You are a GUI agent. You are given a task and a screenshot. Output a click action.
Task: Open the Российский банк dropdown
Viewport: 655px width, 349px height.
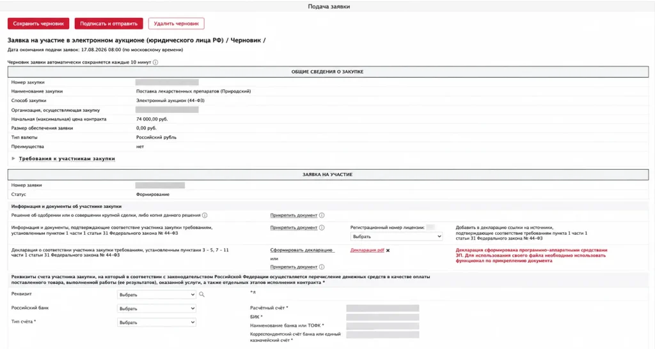156,309
